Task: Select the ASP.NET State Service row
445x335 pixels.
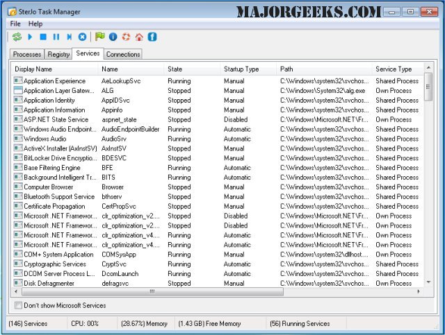Action: [218, 119]
